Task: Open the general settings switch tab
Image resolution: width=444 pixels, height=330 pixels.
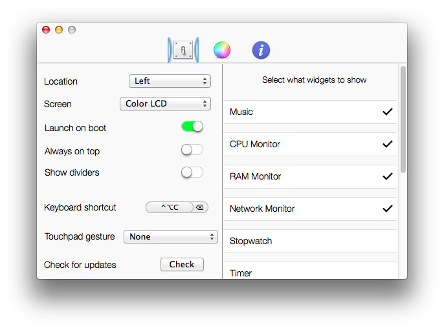Action: point(183,50)
